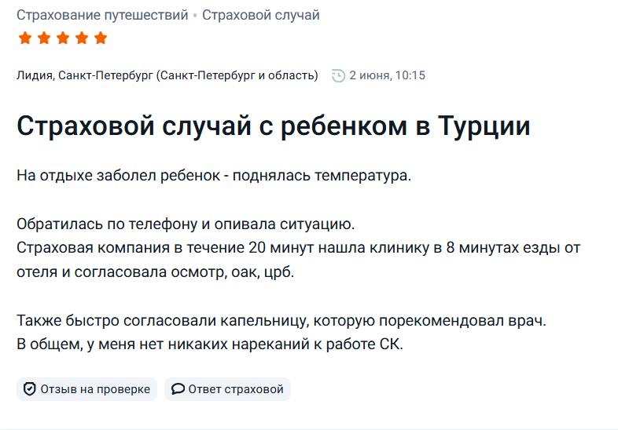Screen dimensions: 618x430
Task: Click the 'Отзыв на проверке' status badge
Action: click(x=86, y=389)
